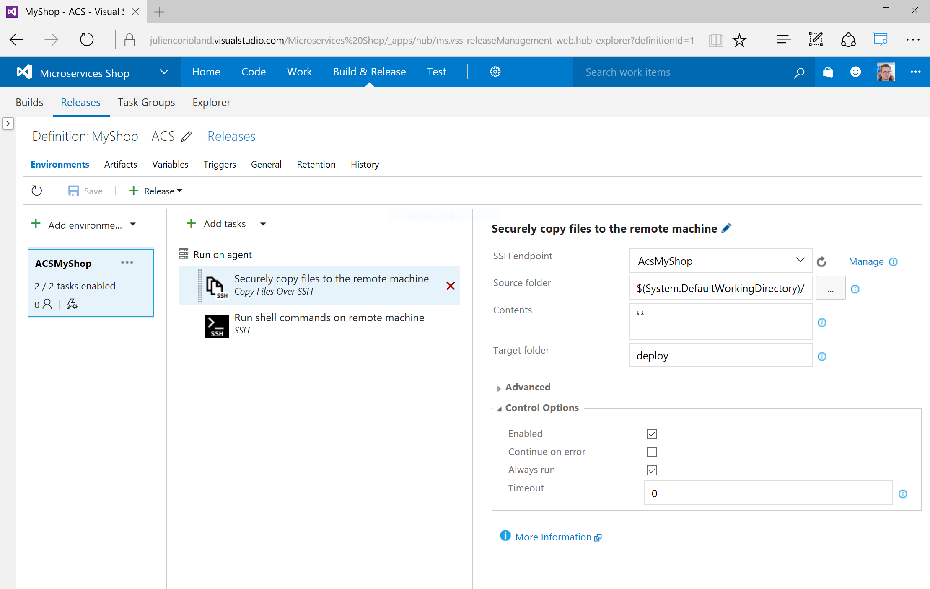Open ACSMyShop deployment conditions icon
Viewport: 930px width, 589px height.
(72, 304)
